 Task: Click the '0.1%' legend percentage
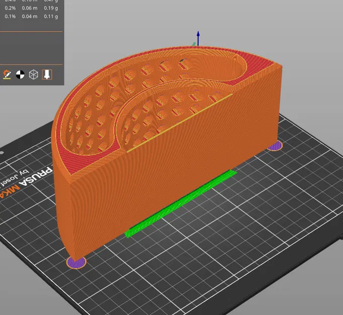click(10, 17)
